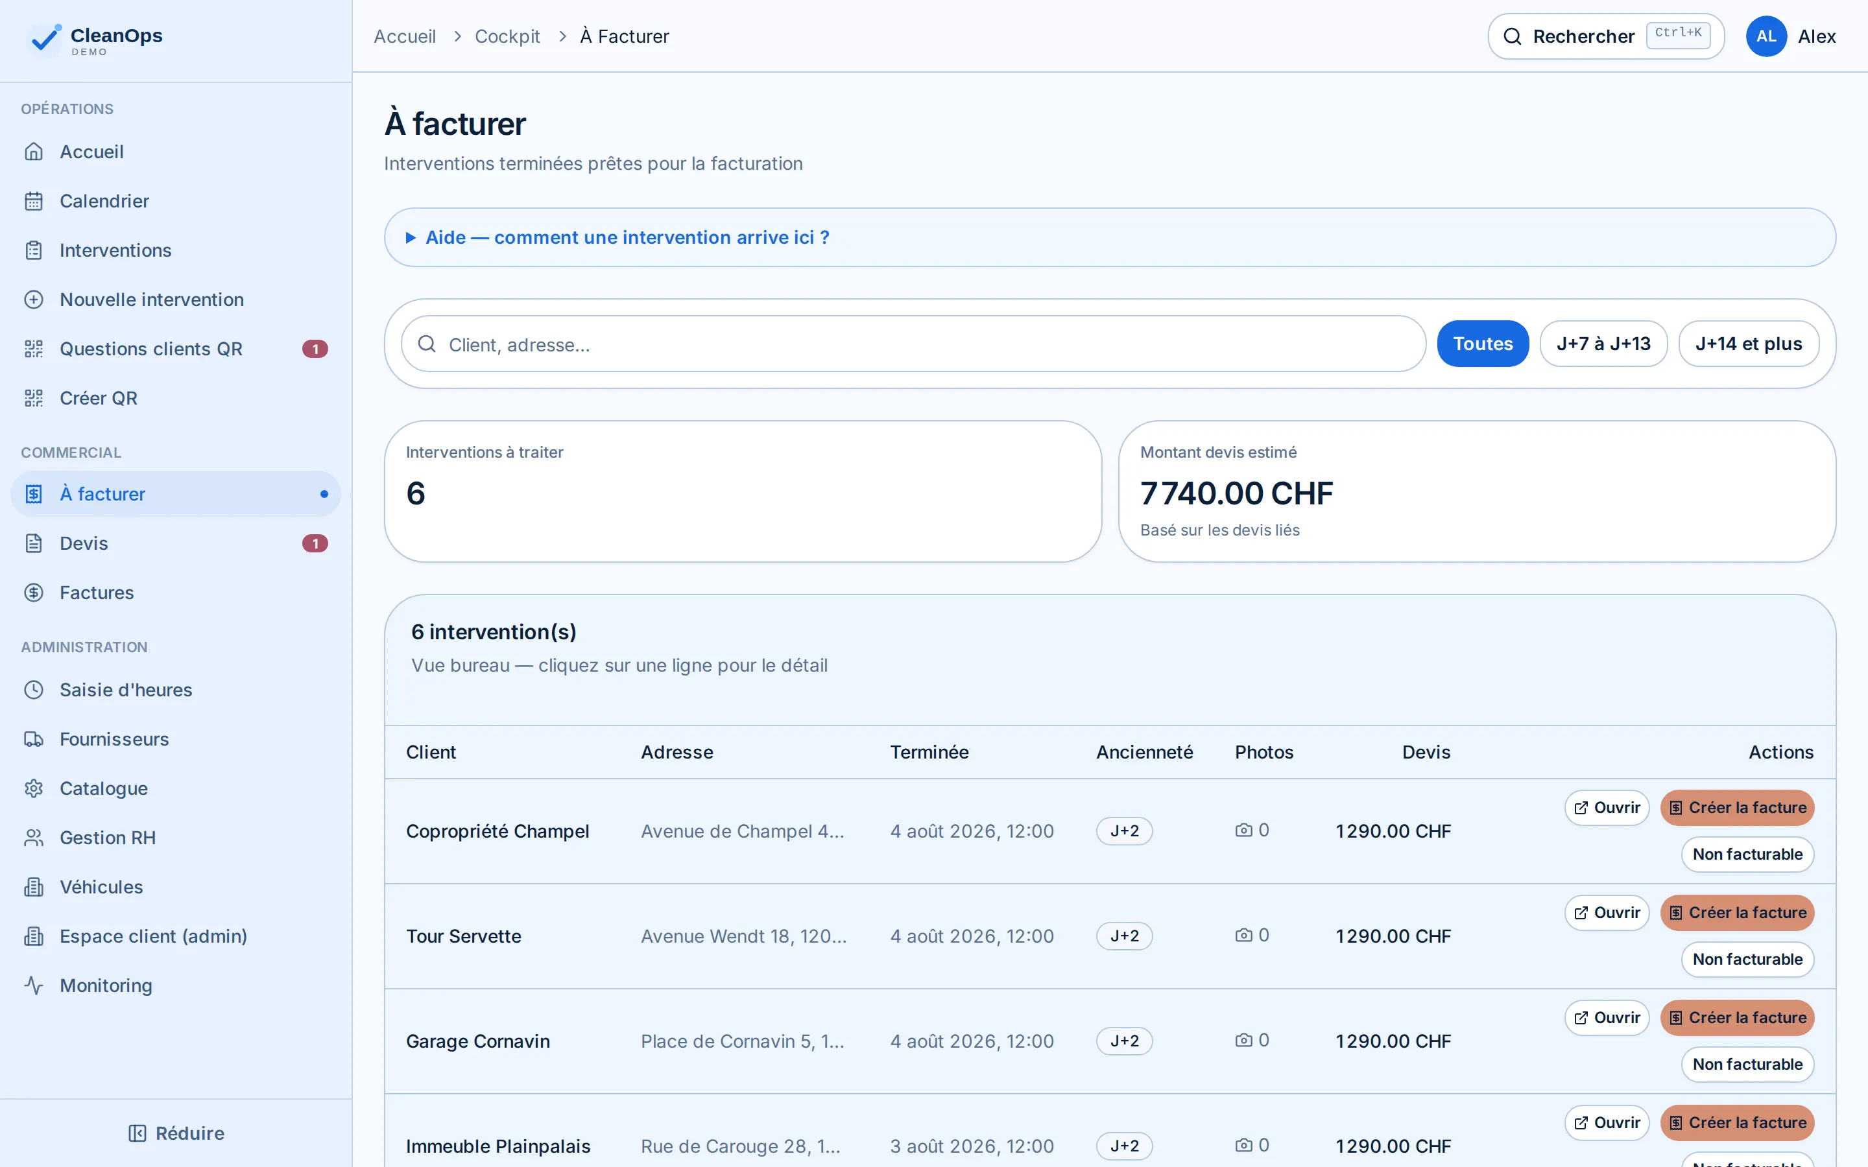Click the CleanOps checkmark logo
Image resolution: width=1868 pixels, height=1167 pixels.
point(43,39)
